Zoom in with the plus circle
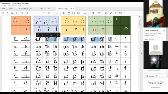Screen dimensions: 168x94 pos(78,13)
